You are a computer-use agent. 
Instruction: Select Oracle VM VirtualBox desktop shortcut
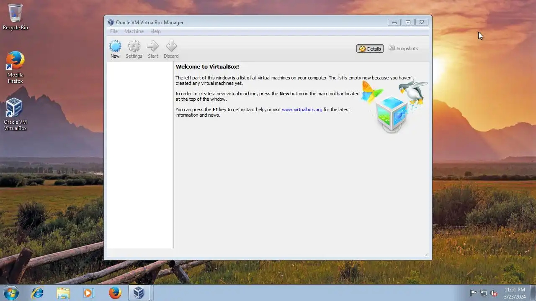point(15,115)
